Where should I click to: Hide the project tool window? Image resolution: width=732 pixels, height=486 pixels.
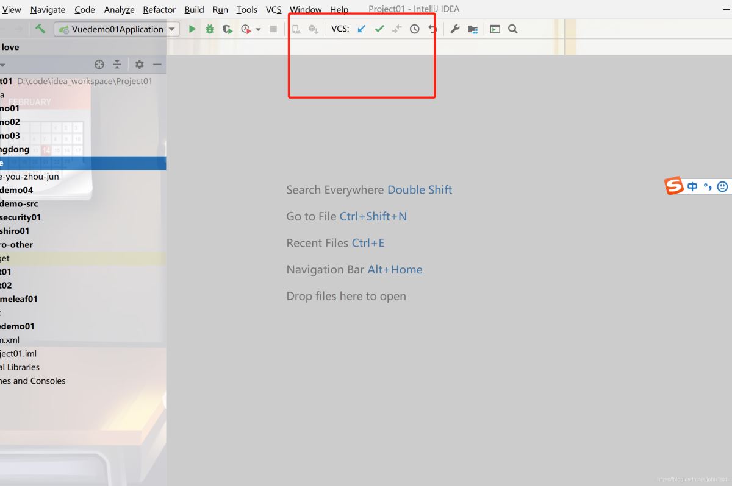coord(157,64)
